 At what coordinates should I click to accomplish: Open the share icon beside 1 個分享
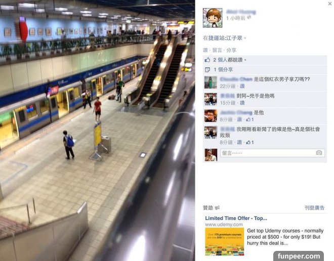[207, 70]
